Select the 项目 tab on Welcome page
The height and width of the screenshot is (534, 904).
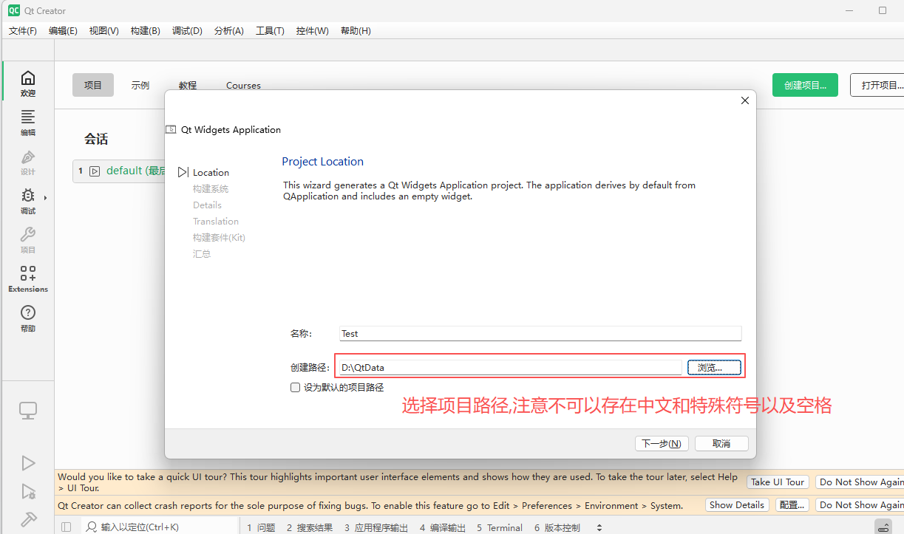(x=93, y=85)
